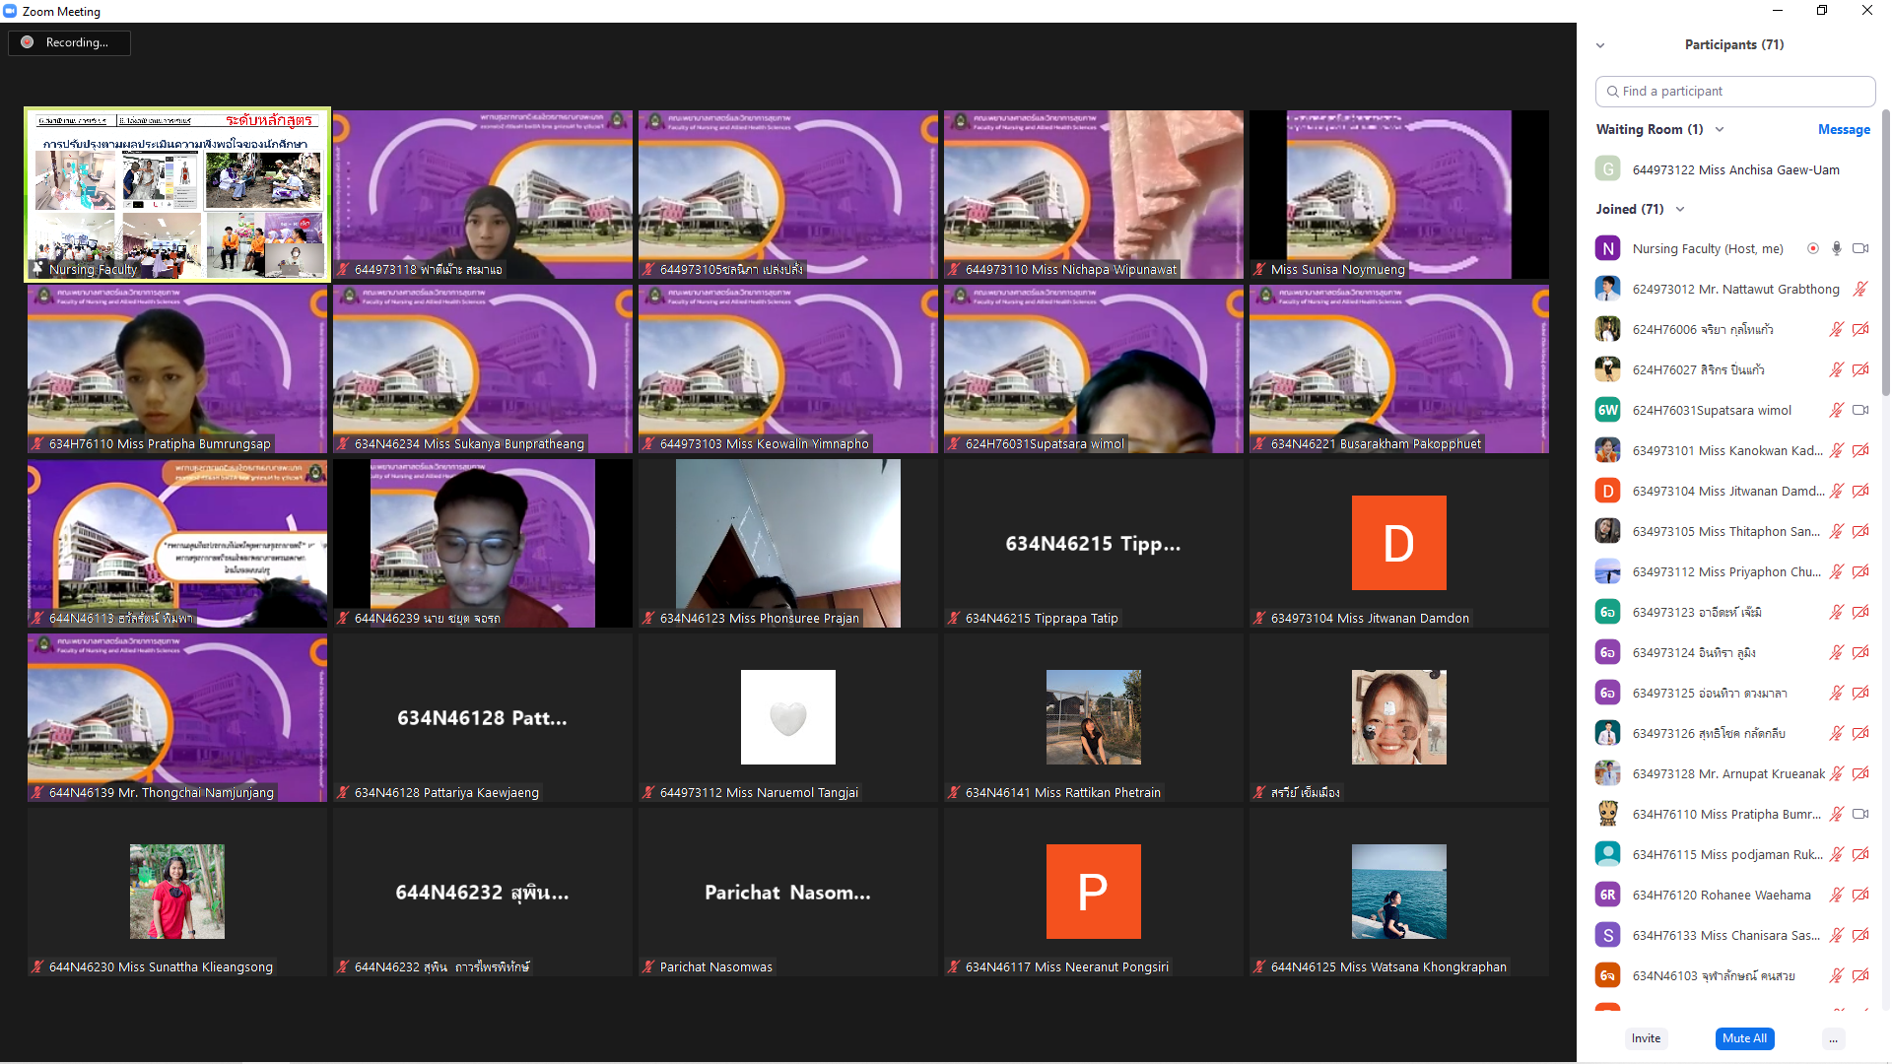The image size is (1892, 1064).
Task: Open the Participants panel chevron menu
Action: pos(1600,45)
